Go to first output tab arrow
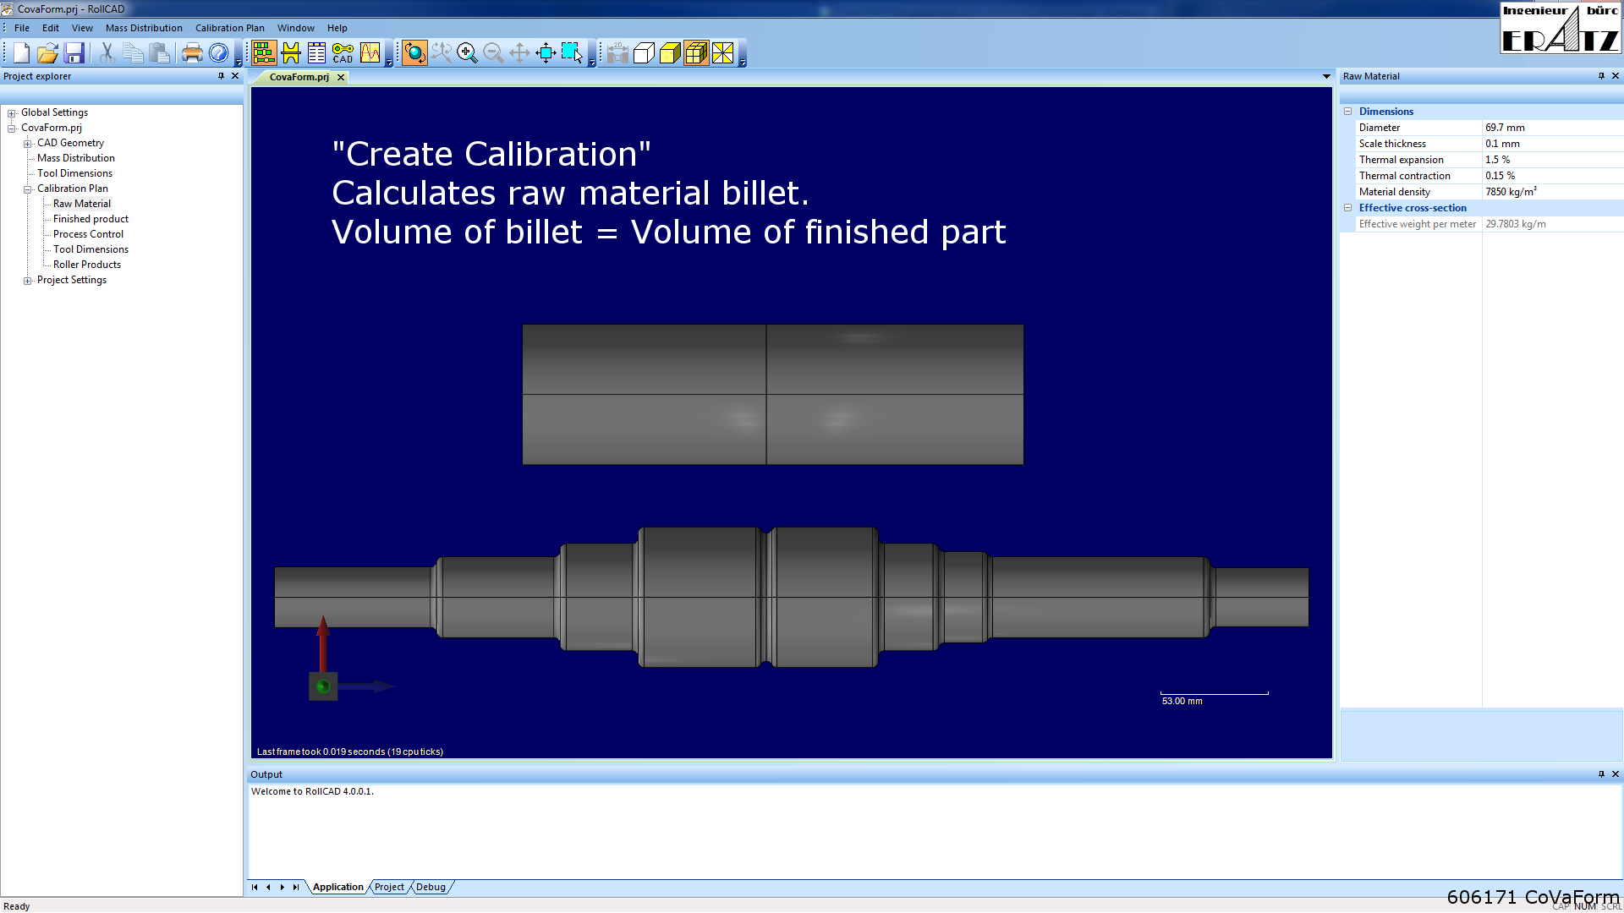Image resolution: width=1624 pixels, height=913 pixels. pyautogui.click(x=255, y=887)
